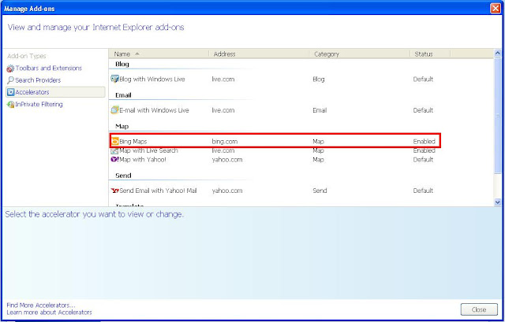Select Accelerators add-on type
The width and height of the screenshot is (505, 322).
coord(55,92)
